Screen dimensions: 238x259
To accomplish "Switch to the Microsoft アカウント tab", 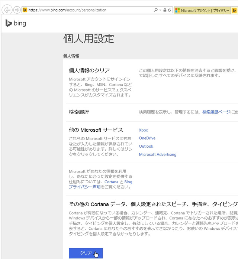I will [x=202, y=10].
